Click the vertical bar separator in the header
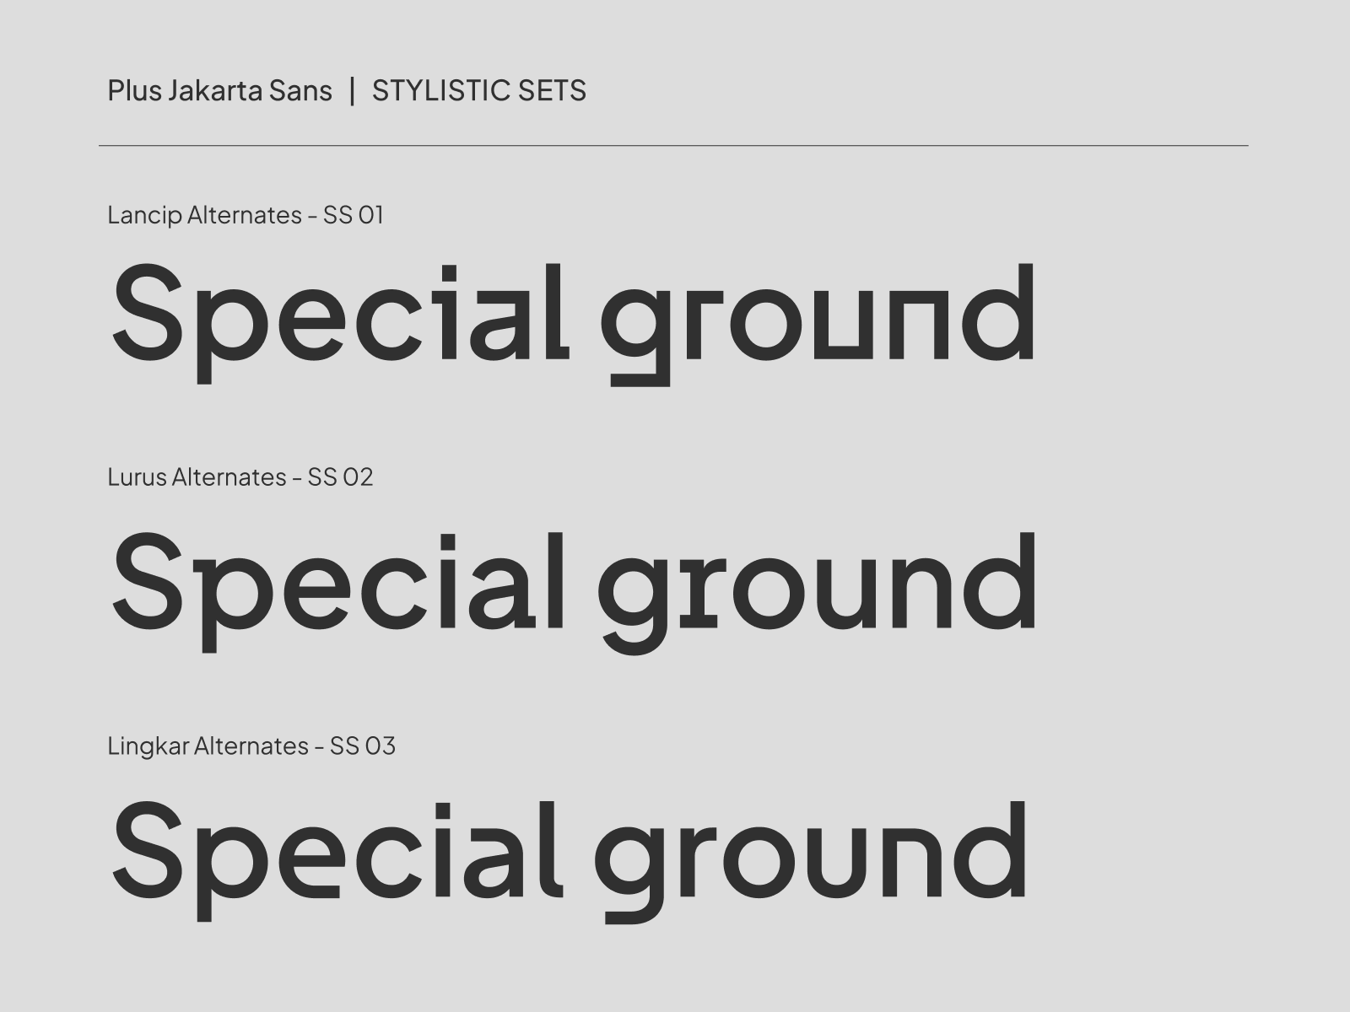The height and width of the screenshot is (1012, 1350). coord(352,90)
